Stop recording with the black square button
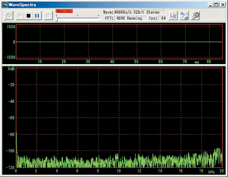This screenshot has height=177, width=228. [28, 16]
